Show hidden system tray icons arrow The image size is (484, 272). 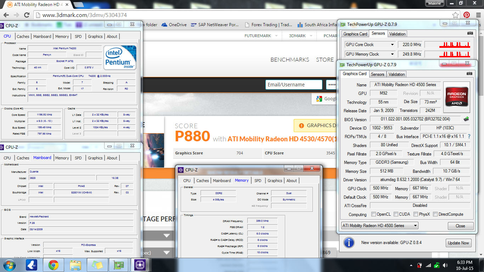(x=411, y=265)
